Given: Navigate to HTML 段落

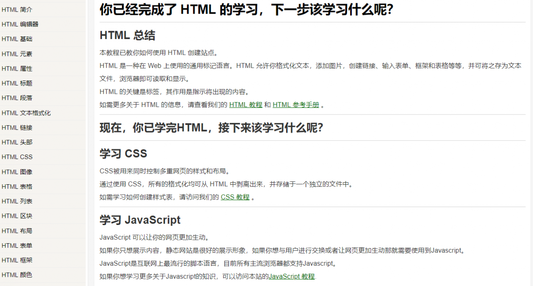Looking at the screenshot, I should tap(17, 98).
